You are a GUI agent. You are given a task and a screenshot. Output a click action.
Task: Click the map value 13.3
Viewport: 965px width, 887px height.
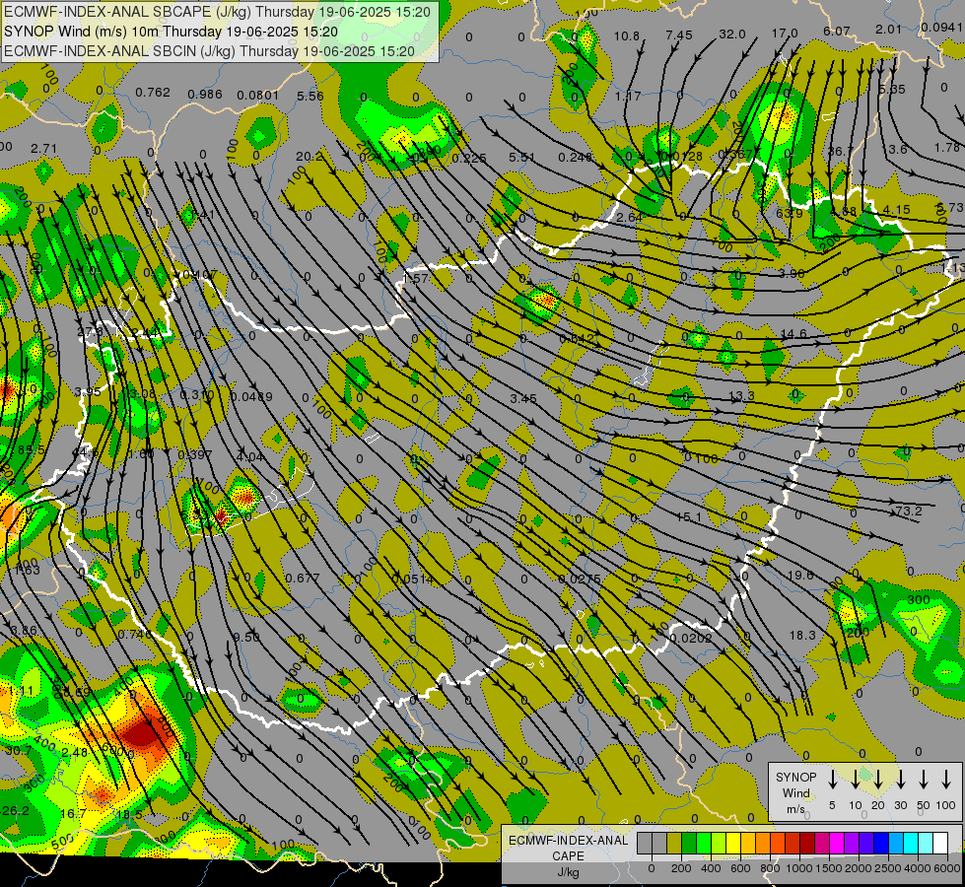pos(741,396)
